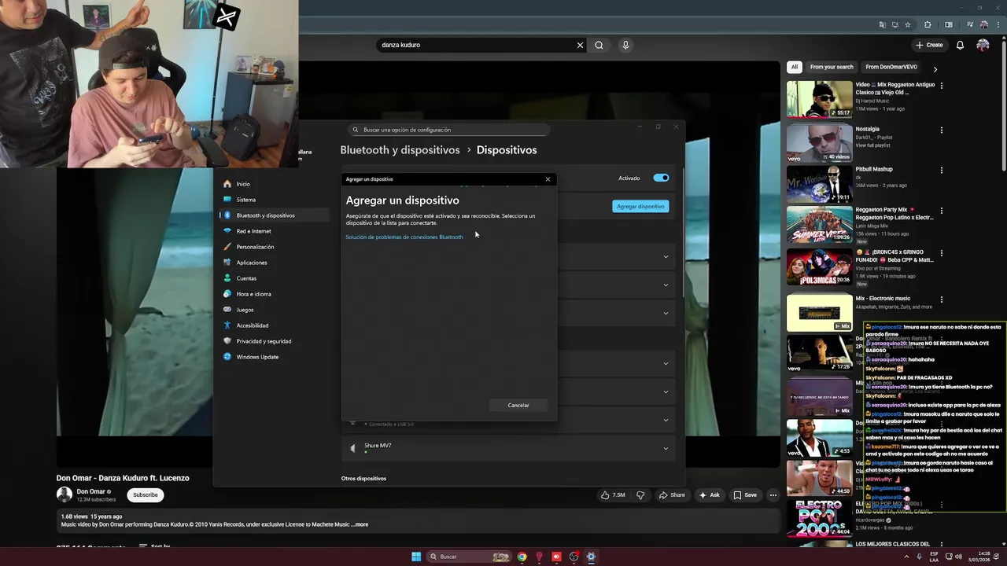Expand the Shure MV7 device entry

666,448
